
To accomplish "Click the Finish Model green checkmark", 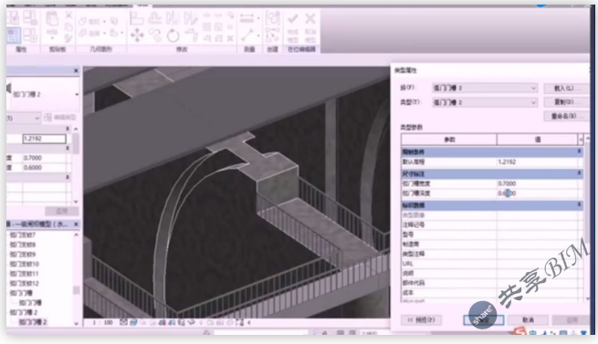I will coord(293,18).
